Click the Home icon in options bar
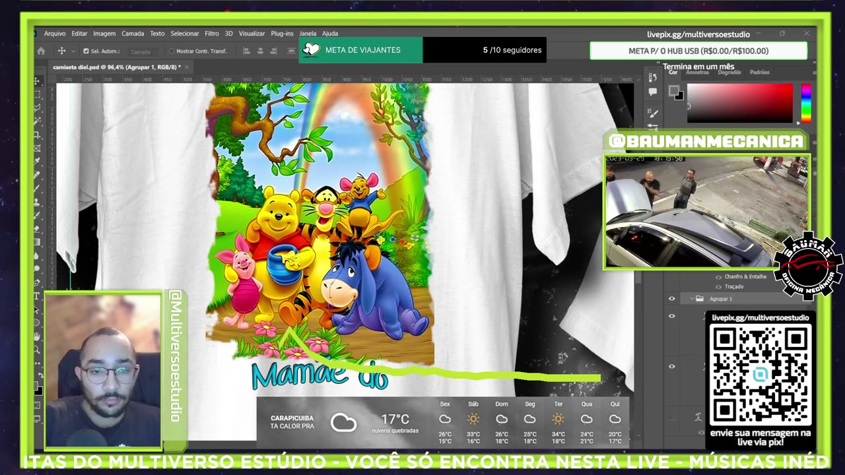The image size is (845, 475). [41, 51]
